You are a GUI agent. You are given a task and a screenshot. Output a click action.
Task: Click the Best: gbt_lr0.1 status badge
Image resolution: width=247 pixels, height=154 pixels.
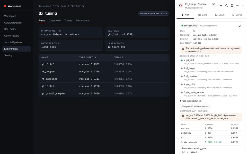pos(189,26)
